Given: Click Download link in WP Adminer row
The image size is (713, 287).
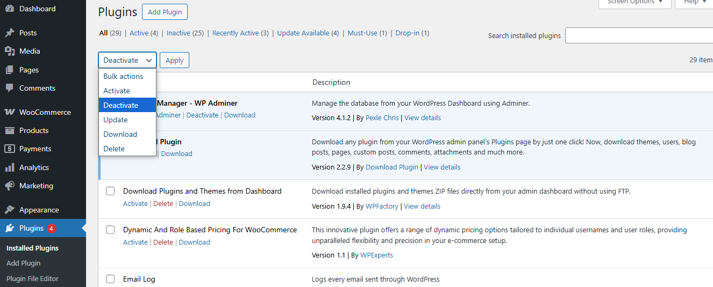Looking at the screenshot, I should coord(240,115).
